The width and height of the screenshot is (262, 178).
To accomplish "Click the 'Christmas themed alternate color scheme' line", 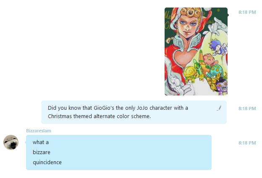I will [99, 116].
